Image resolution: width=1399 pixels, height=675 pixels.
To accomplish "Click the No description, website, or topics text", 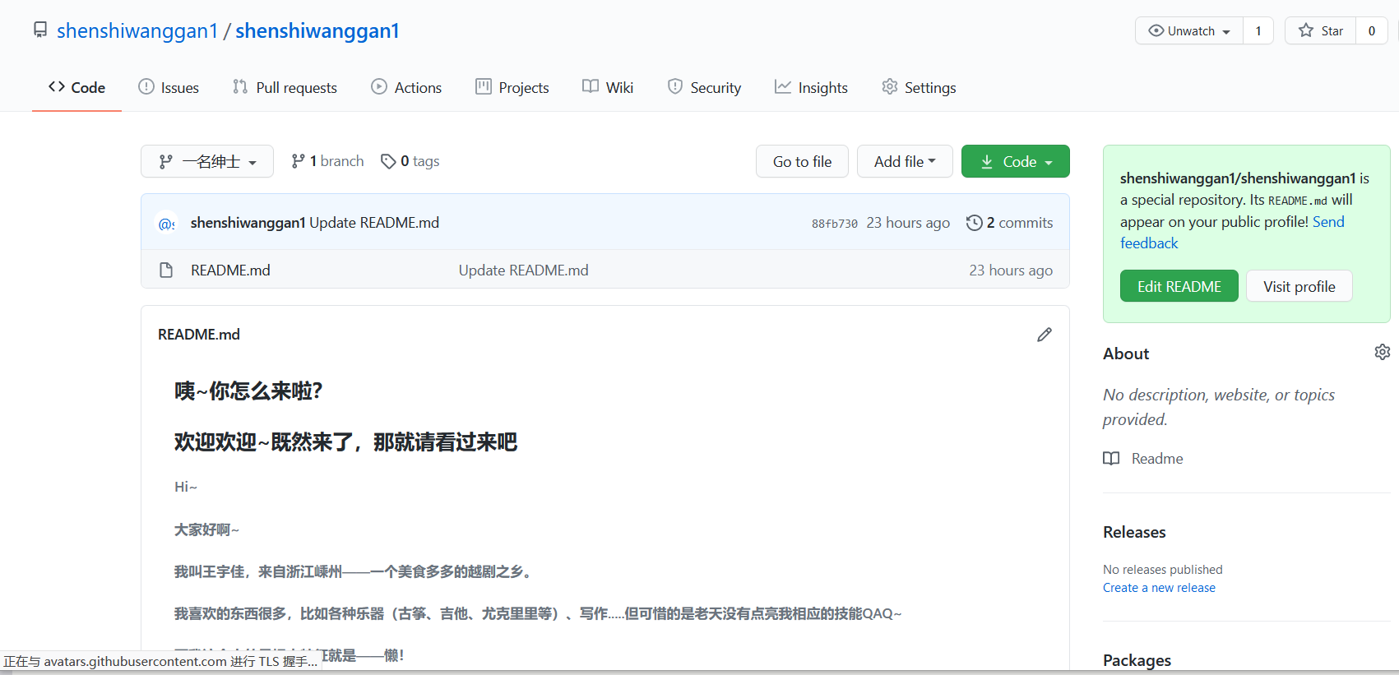I will 1219,407.
